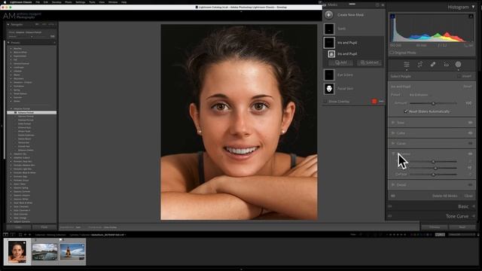Screen dimensions: 482x271
Task: Click the Masks panel help icon
Action: click(x=377, y=5)
